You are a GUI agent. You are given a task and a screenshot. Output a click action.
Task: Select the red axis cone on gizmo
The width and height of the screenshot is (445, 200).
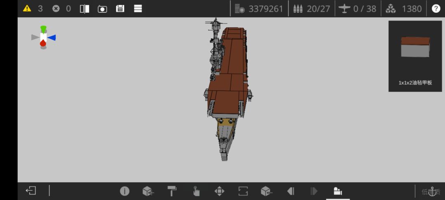click(x=43, y=43)
